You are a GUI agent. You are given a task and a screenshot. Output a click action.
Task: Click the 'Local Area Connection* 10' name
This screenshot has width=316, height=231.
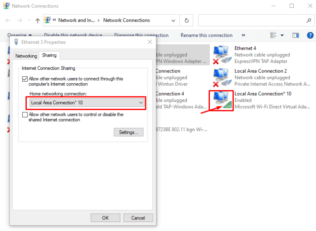coord(263,94)
